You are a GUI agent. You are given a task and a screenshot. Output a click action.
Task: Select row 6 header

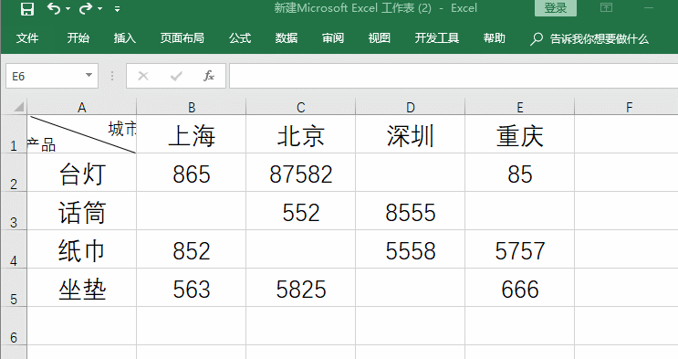point(14,325)
